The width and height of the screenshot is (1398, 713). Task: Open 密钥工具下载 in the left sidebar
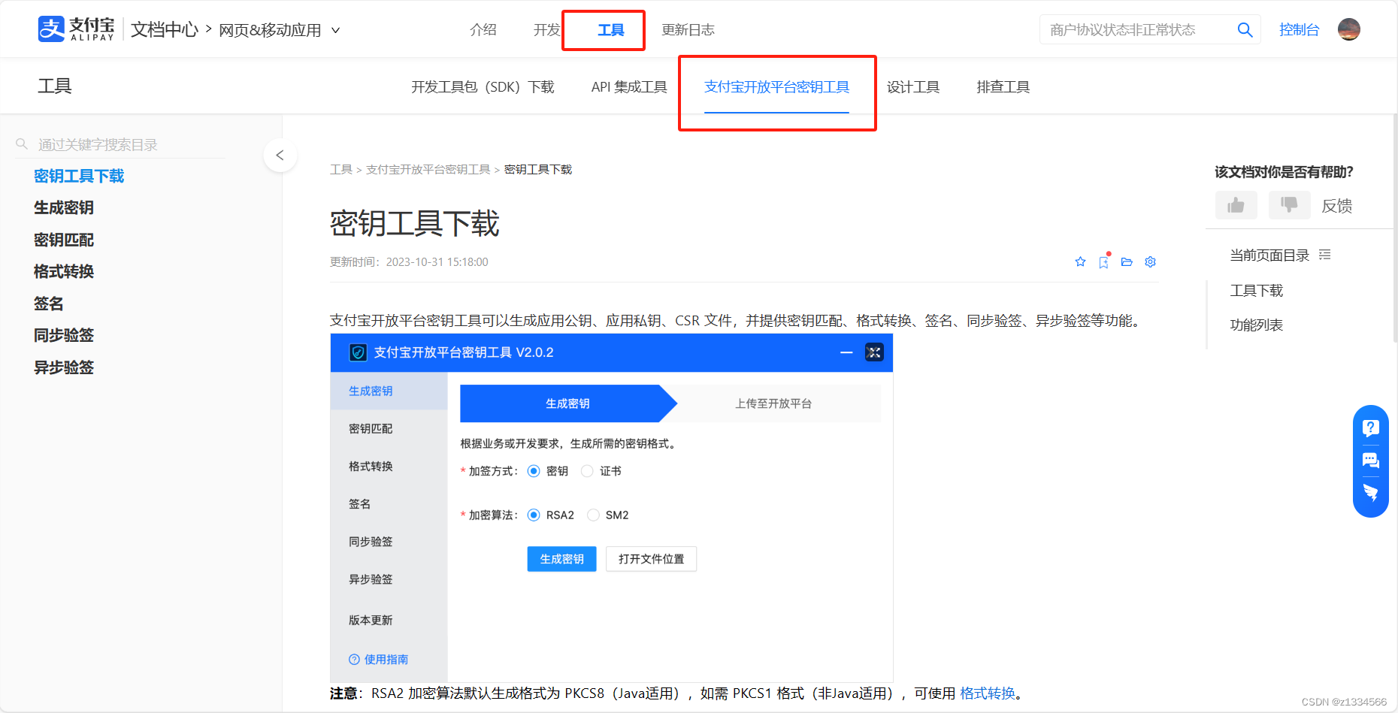79,176
